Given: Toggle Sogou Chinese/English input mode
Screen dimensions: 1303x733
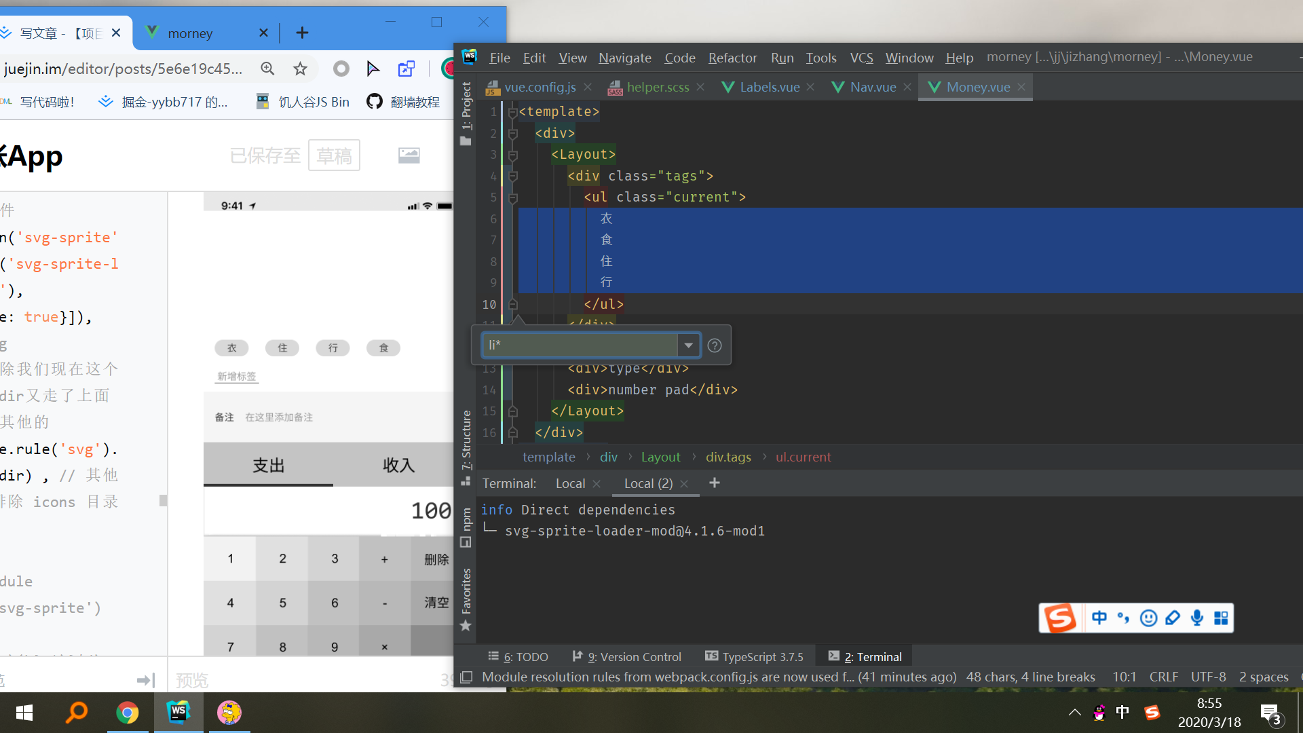Looking at the screenshot, I should point(1099,618).
